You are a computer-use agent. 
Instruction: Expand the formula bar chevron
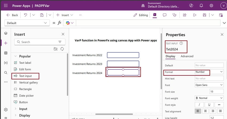tap(224, 23)
